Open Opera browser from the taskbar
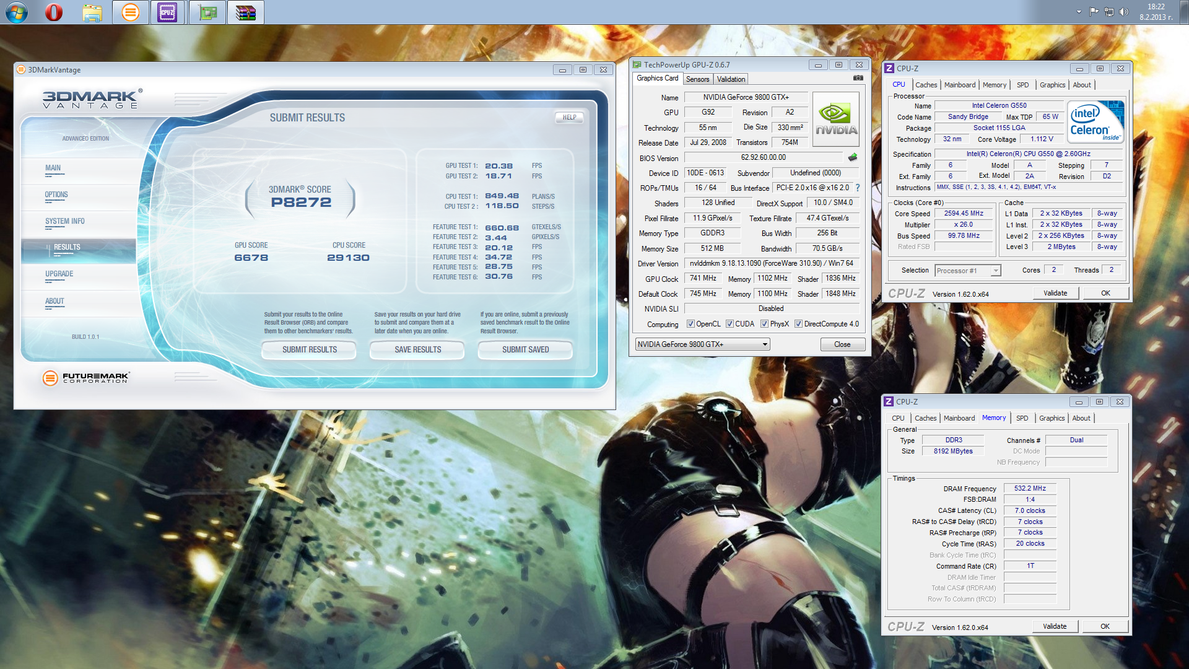Viewport: 1189px width, 669px height. click(54, 12)
